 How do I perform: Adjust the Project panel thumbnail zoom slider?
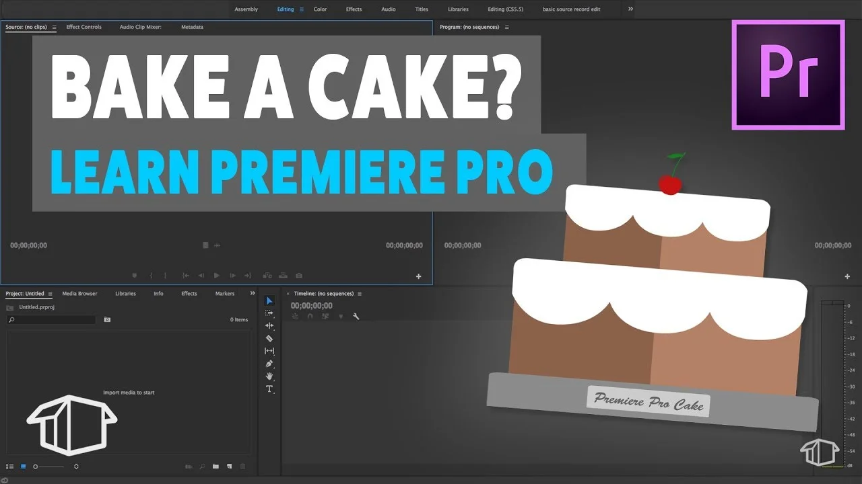click(x=50, y=466)
